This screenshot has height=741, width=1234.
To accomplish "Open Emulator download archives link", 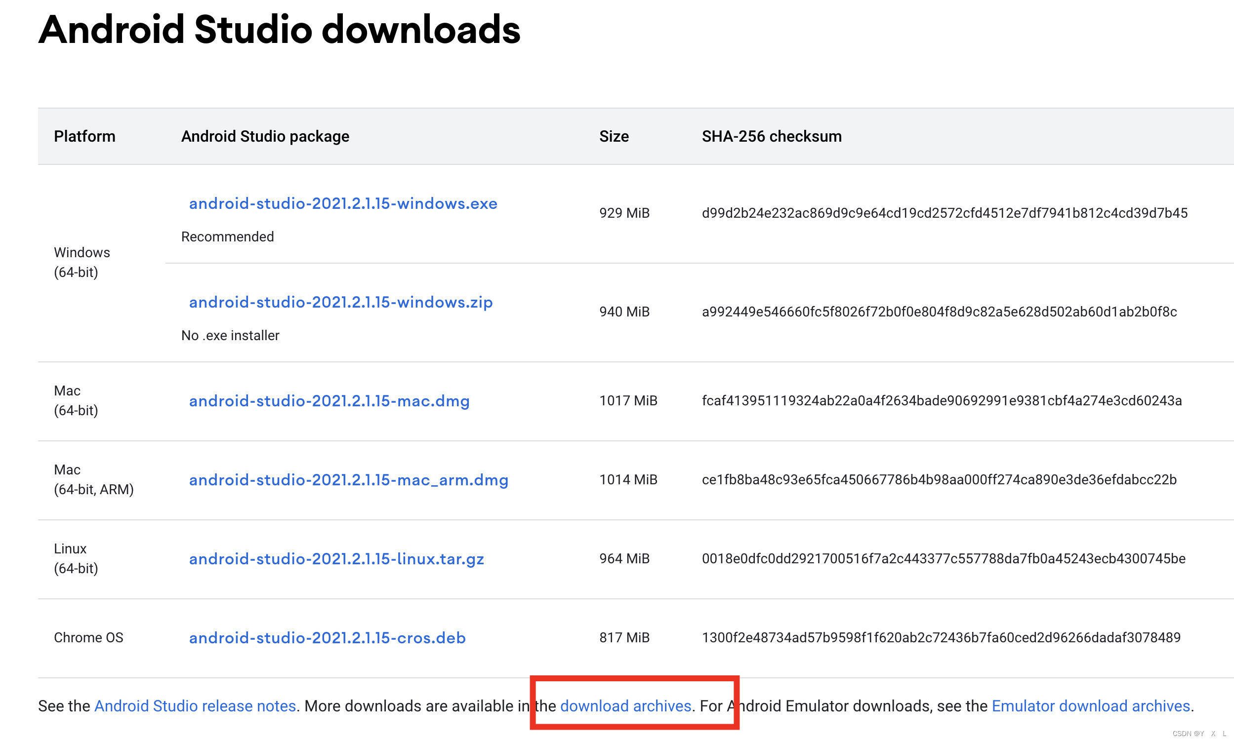I will point(1091,706).
